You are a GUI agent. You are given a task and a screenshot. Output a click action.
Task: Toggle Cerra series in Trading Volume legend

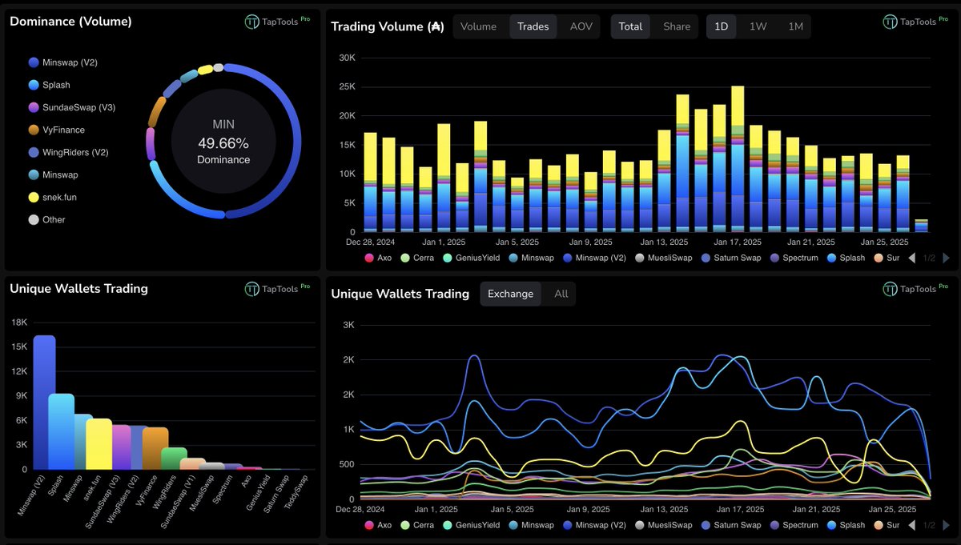pyautogui.click(x=417, y=258)
